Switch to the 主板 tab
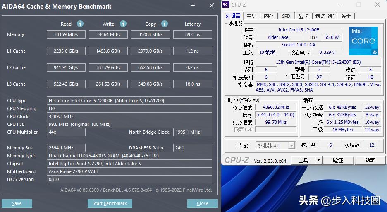The height and width of the screenshot is (212, 387). coord(252,16)
